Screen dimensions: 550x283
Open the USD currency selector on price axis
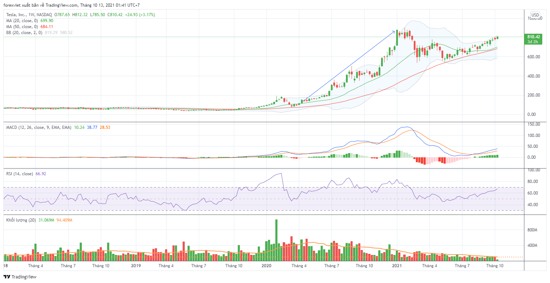tap(535, 15)
